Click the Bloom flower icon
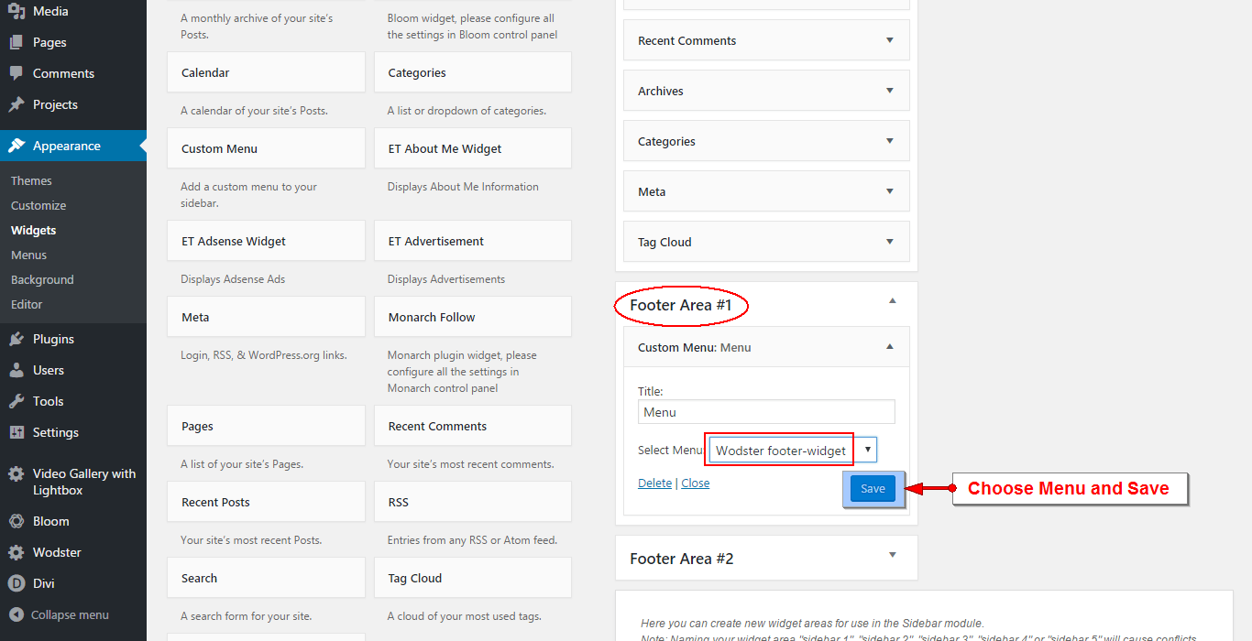The width and height of the screenshot is (1252, 641). click(x=16, y=521)
